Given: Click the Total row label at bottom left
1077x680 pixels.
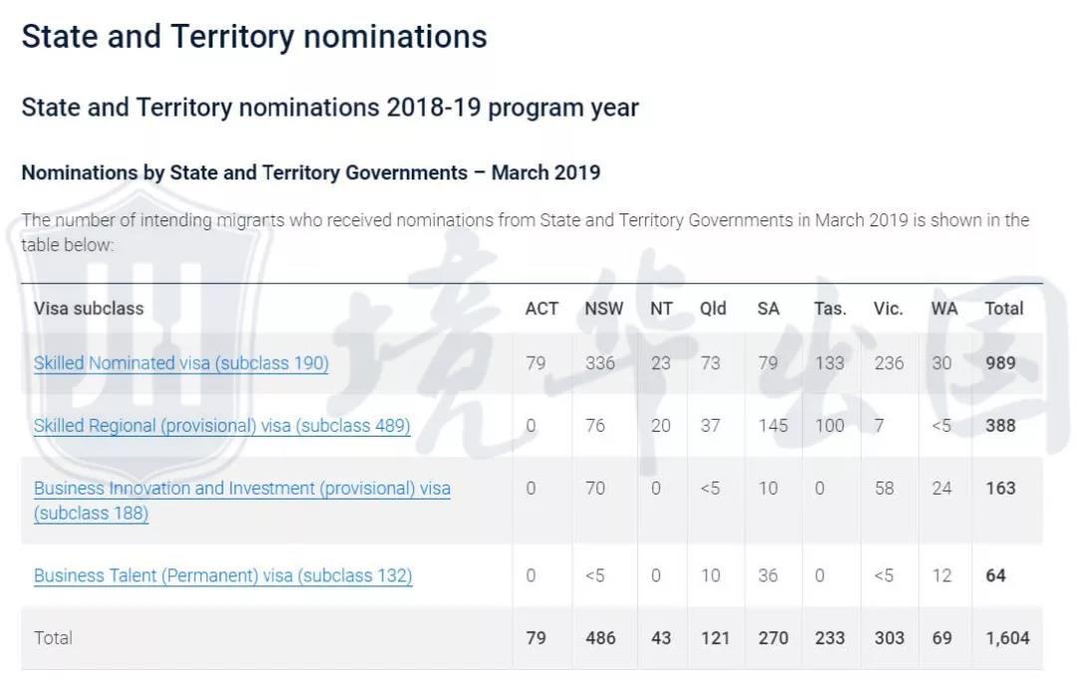Looking at the screenshot, I should (53, 638).
